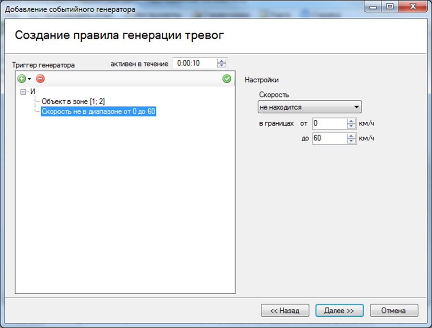The image size is (432, 328).
Task: Open the не находится speed dropdown
Action: (x=310, y=107)
